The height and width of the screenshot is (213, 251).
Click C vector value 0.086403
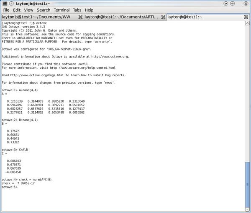14,161
